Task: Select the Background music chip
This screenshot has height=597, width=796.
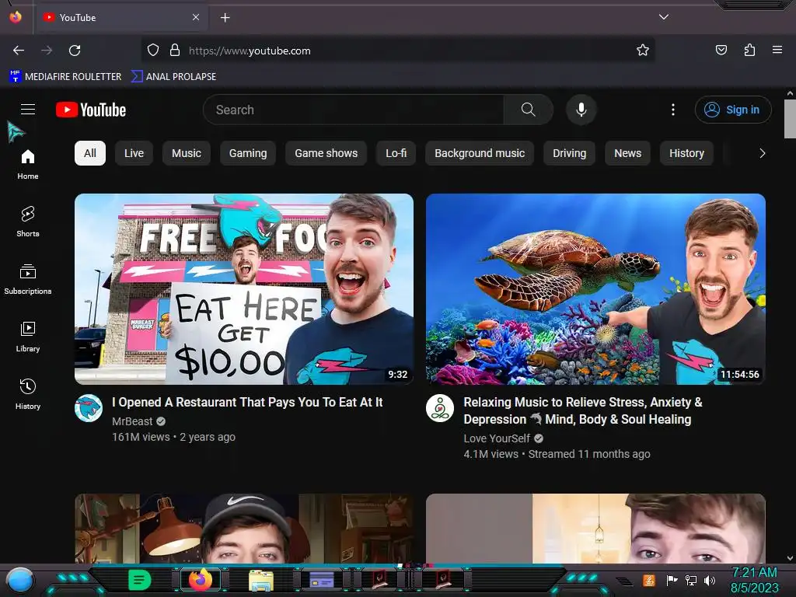Action: [x=480, y=153]
